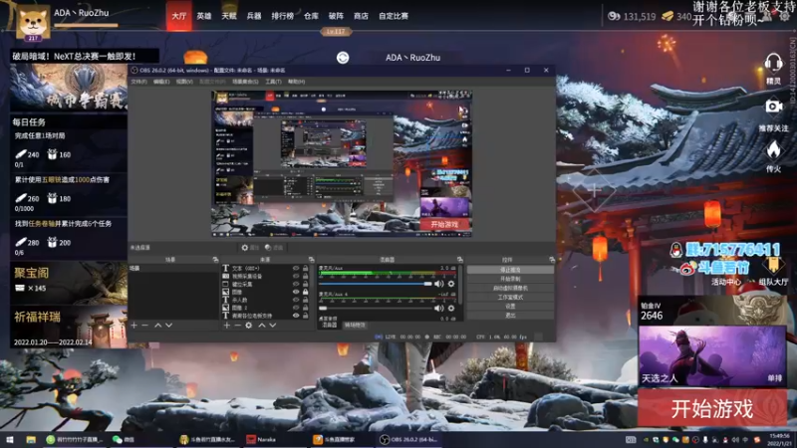
Task: Switch to Naraka on the taskbar
Action: point(261,439)
